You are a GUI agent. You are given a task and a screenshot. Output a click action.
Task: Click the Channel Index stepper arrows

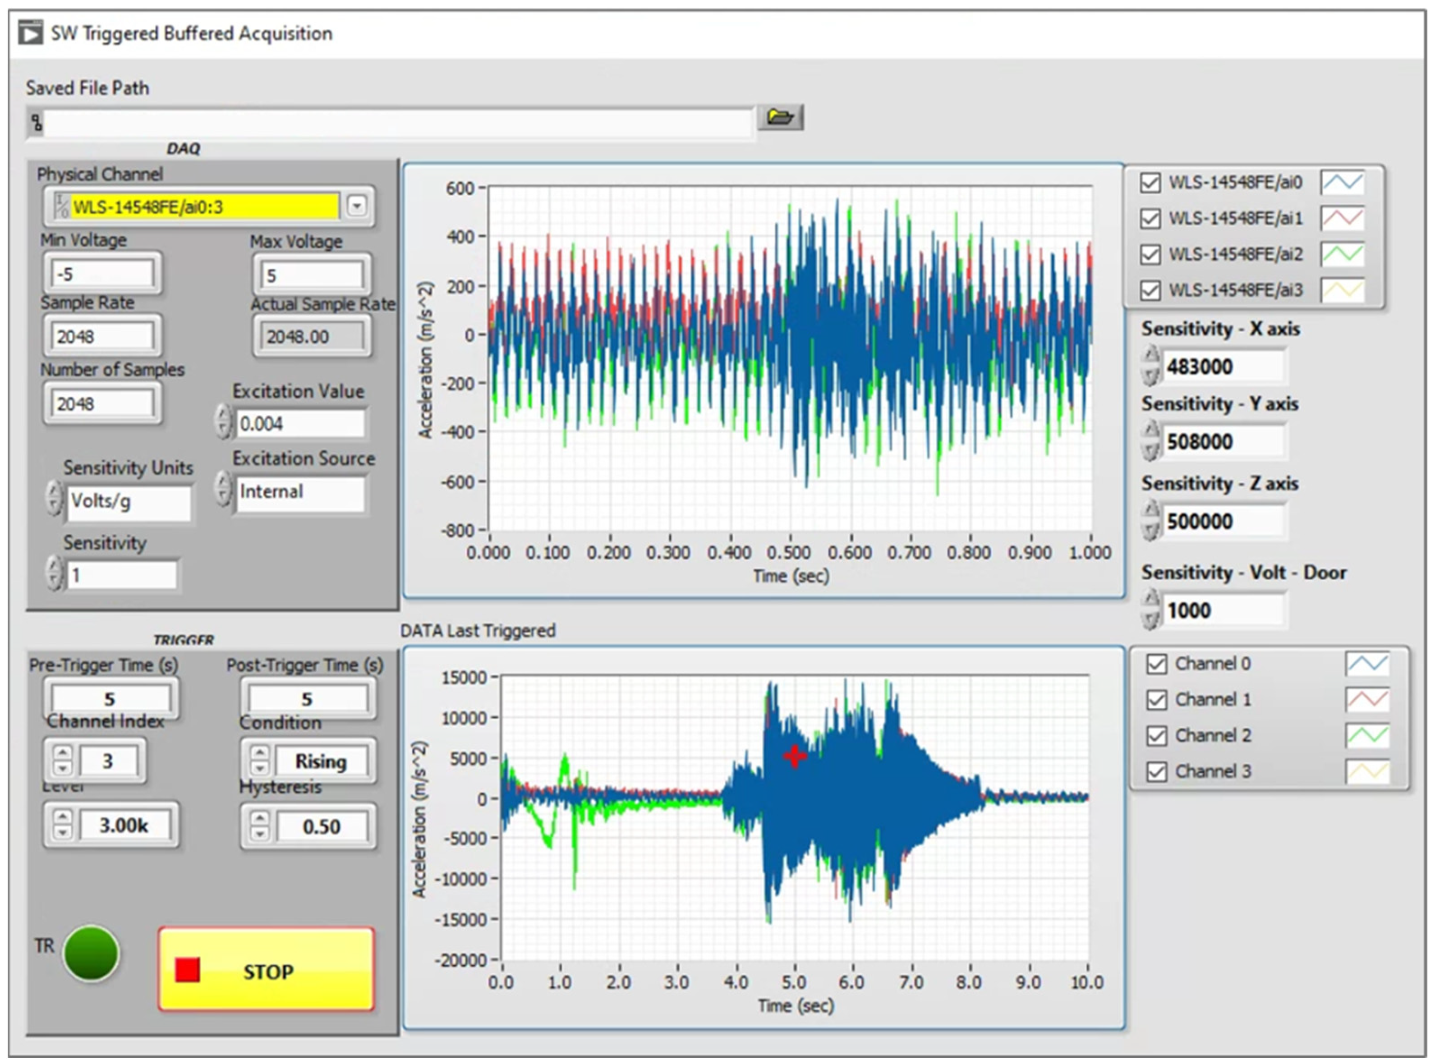pyautogui.click(x=63, y=761)
